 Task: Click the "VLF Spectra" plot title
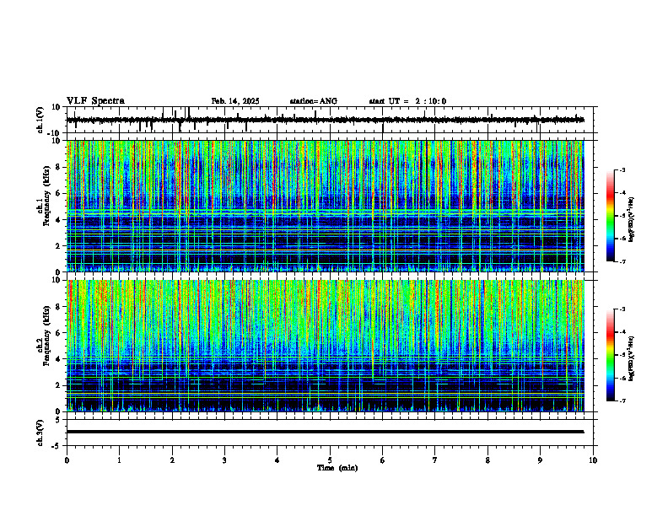(95, 101)
